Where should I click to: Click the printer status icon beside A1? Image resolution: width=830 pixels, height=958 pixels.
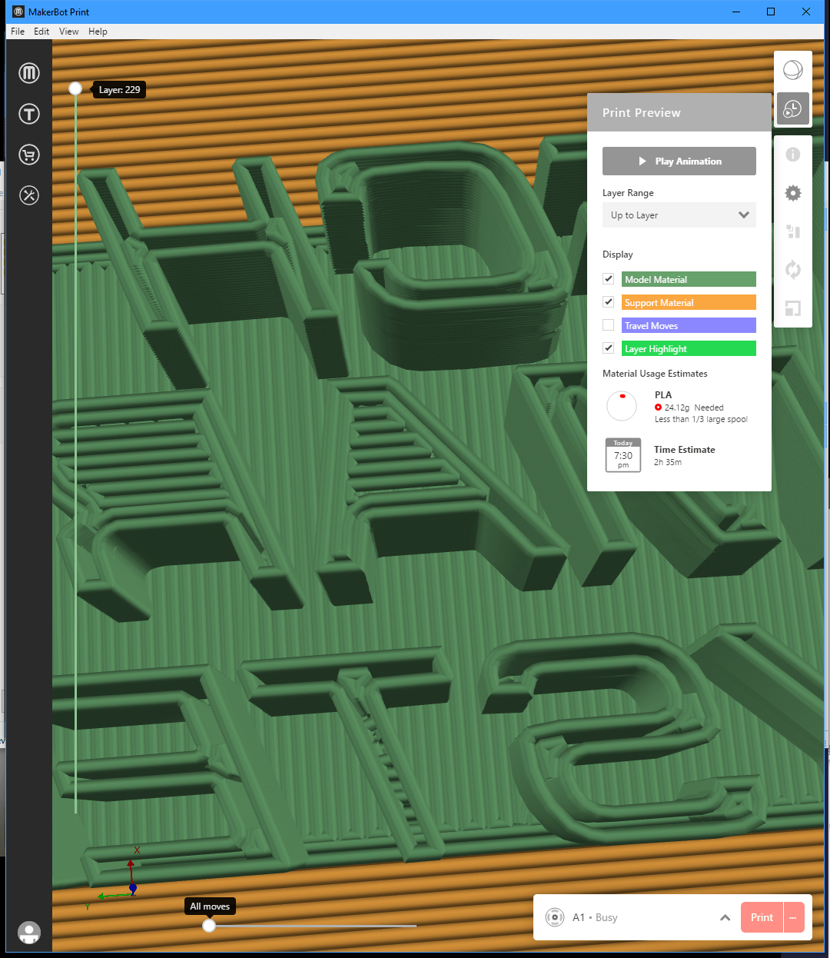point(555,917)
